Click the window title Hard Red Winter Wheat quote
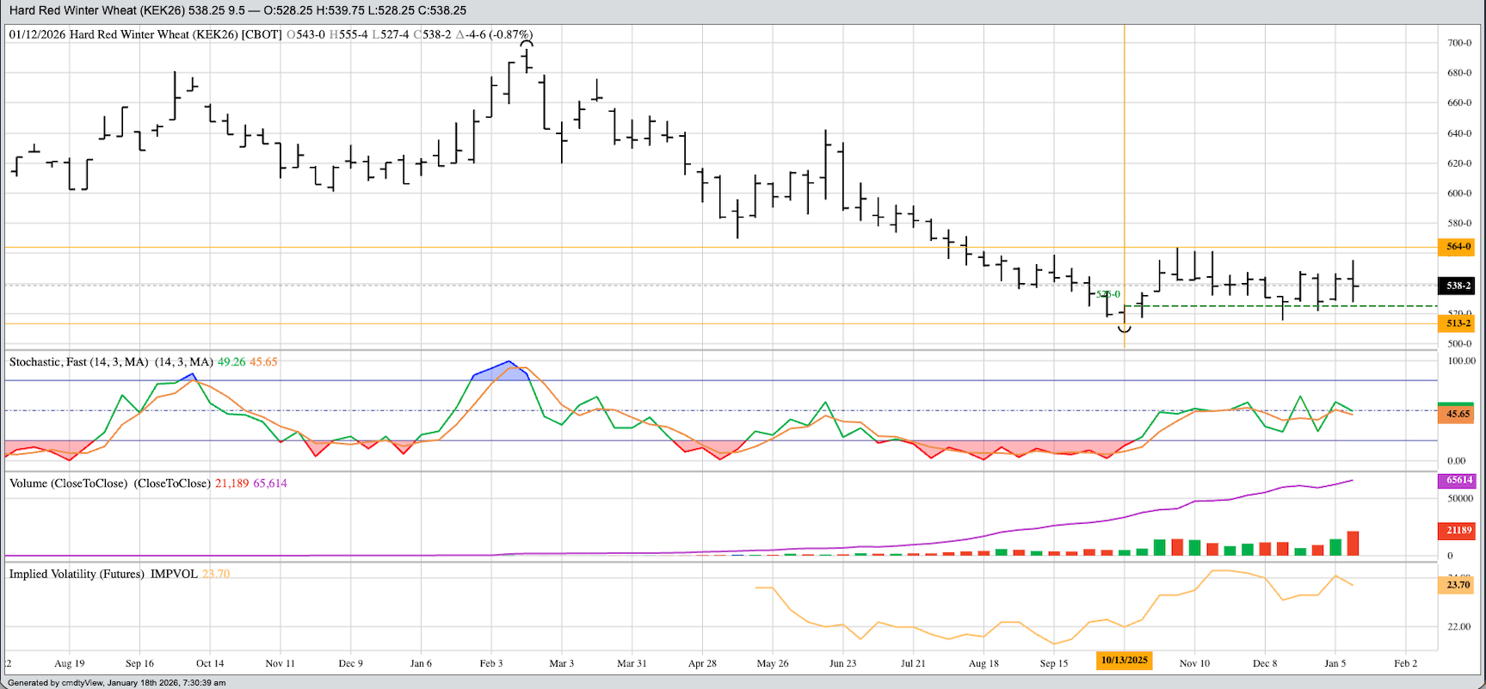The width and height of the screenshot is (1486, 689). (x=237, y=10)
